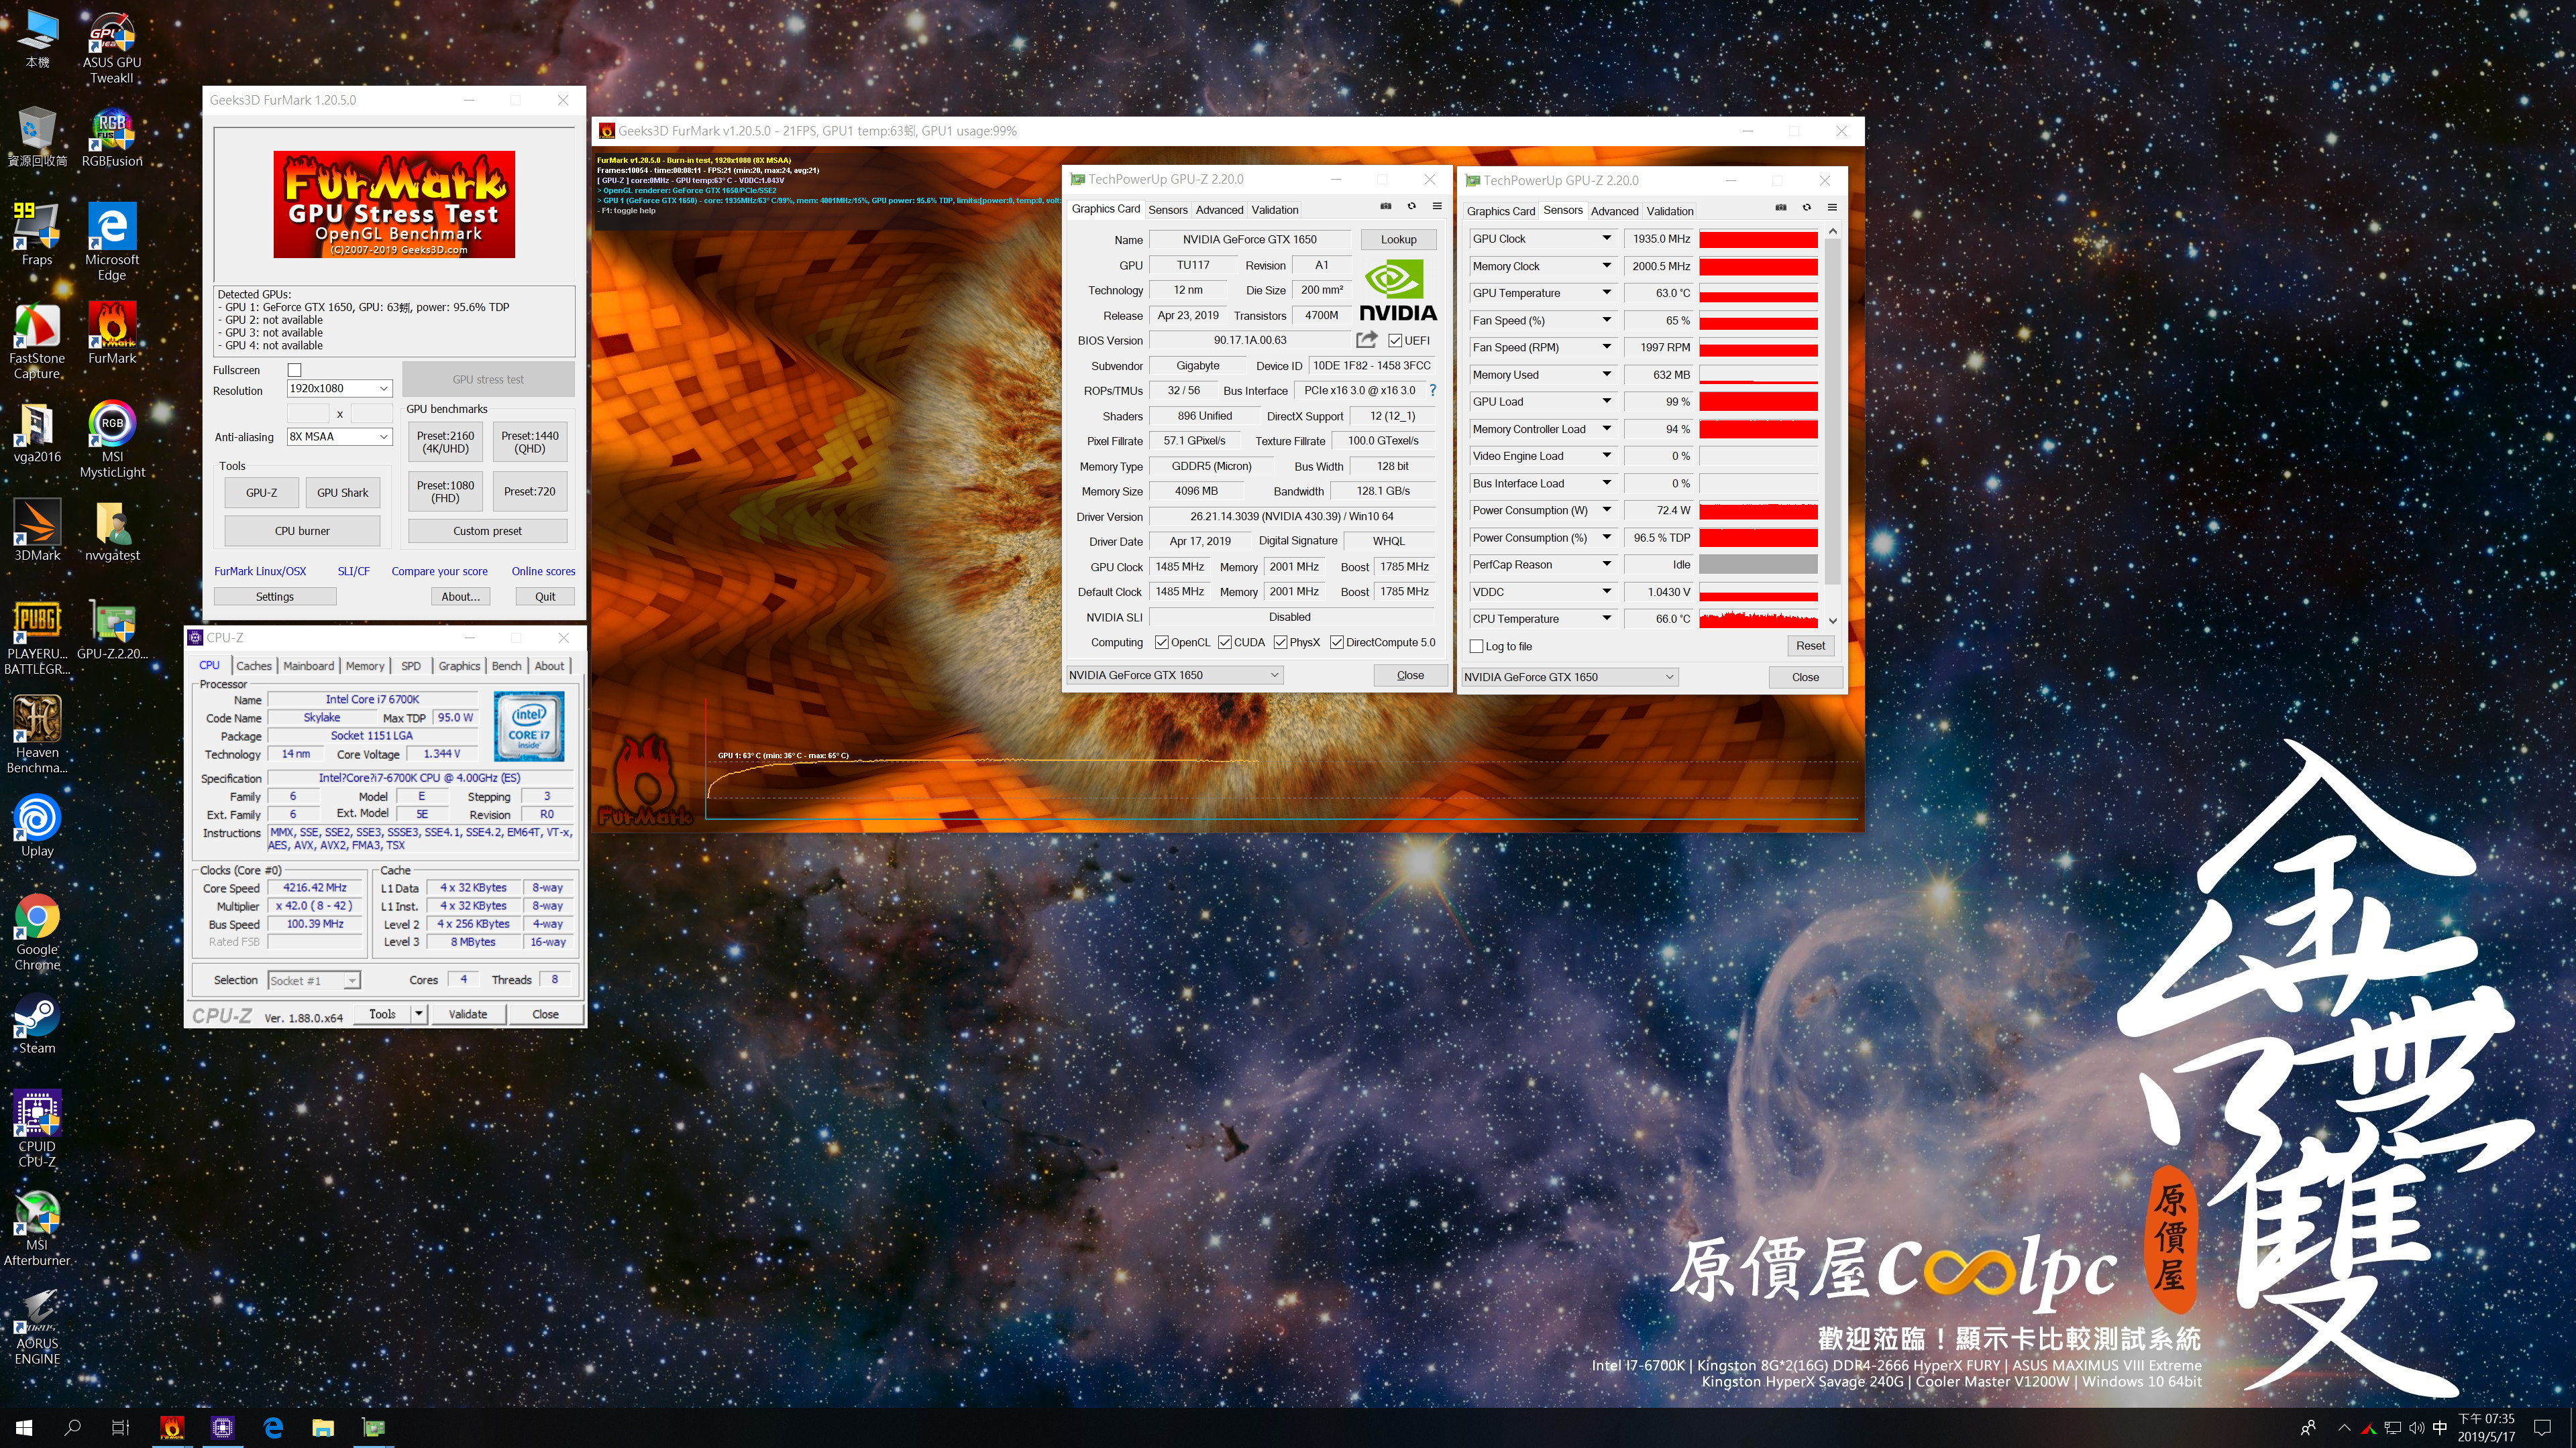Open Sensors tab in GPU-Z Graphics Card window
The height and width of the screenshot is (1448, 2576).
(1167, 210)
